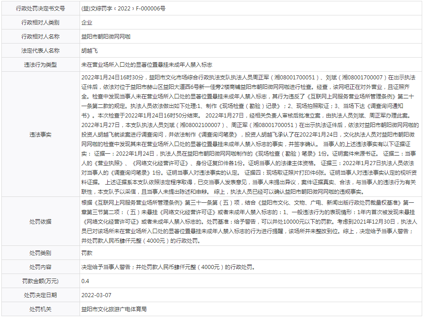Image resolution: width=424 pixels, height=318 pixels.
Task: Click the 违法行为类型 label cell
Action: [40, 65]
